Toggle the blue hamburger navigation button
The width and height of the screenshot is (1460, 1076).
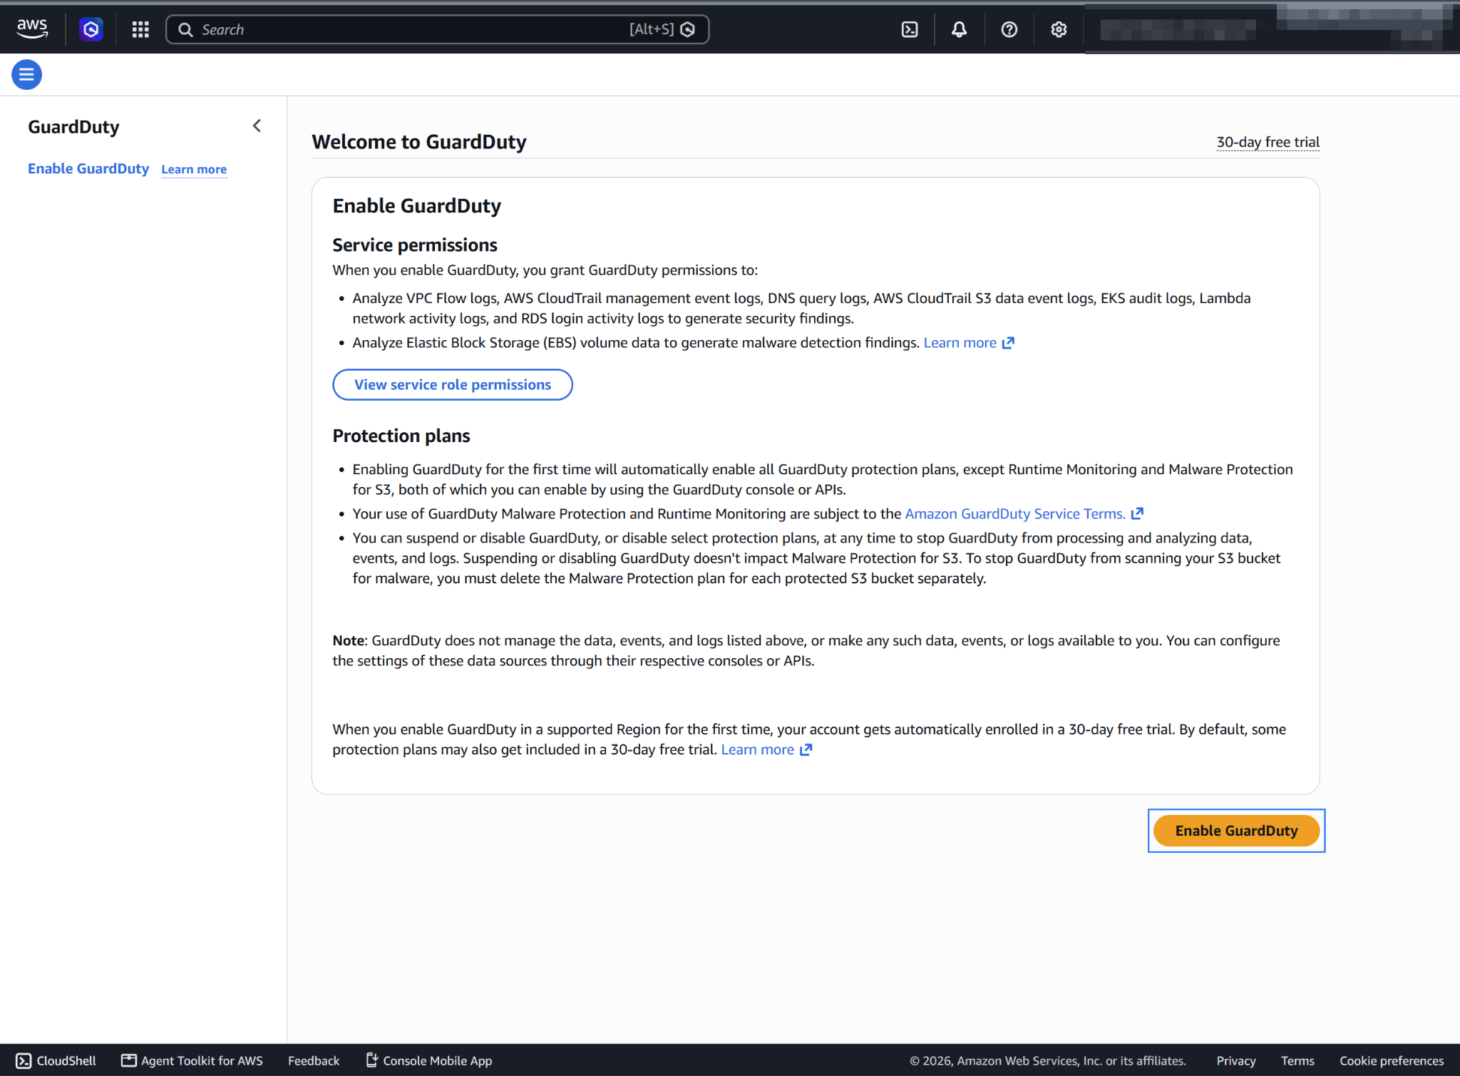[x=27, y=74]
